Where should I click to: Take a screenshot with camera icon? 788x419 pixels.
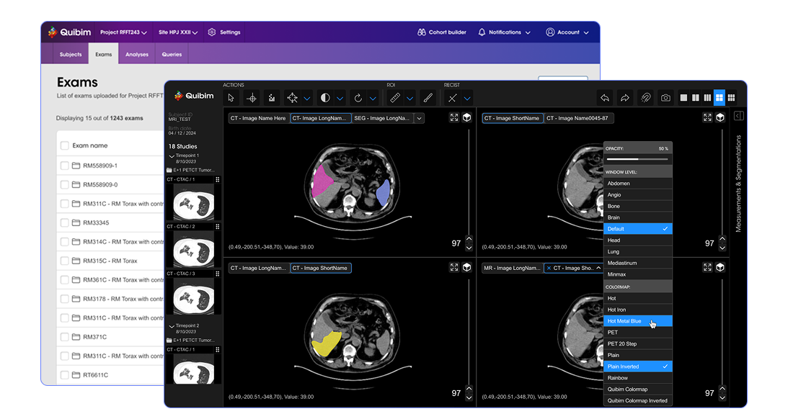pos(665,98)
